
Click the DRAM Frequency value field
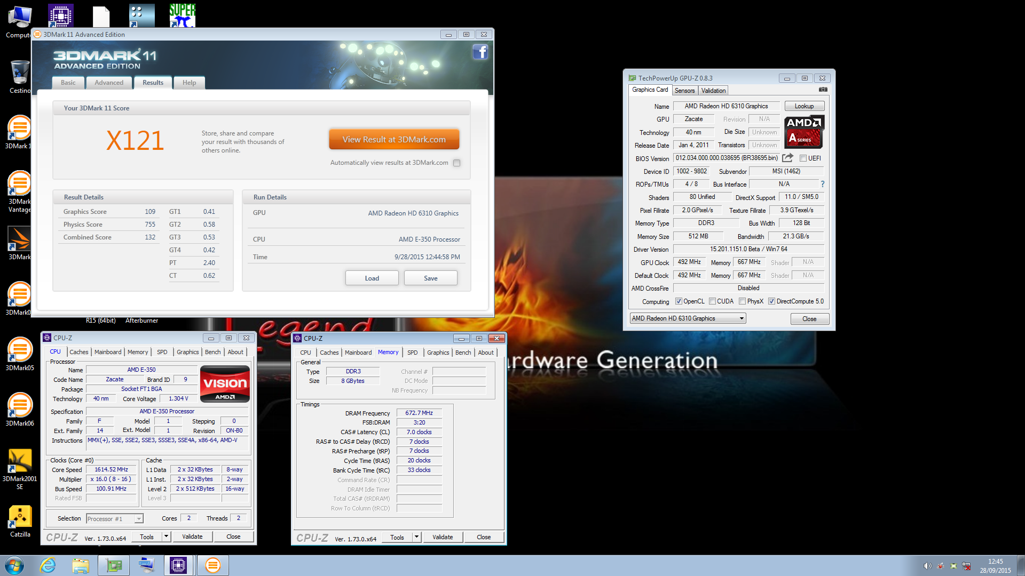[x=419, y=413]
